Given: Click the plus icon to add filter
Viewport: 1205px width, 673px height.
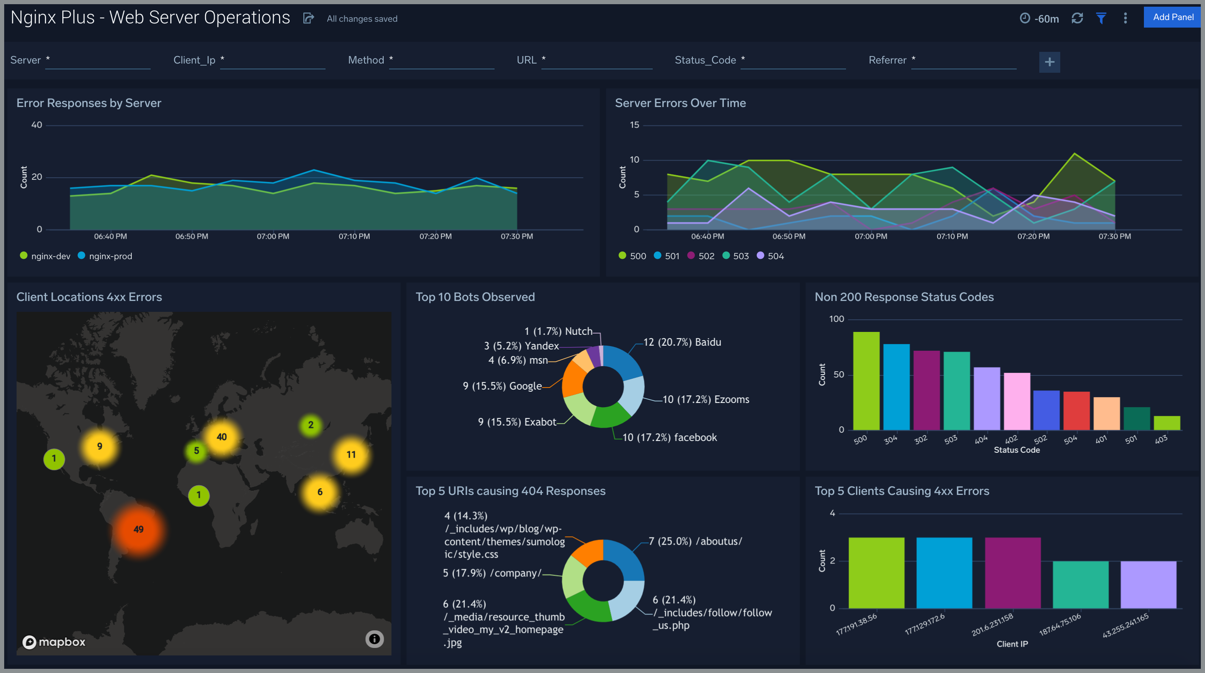Looking at the screenshot, I should click(1049, 62).
